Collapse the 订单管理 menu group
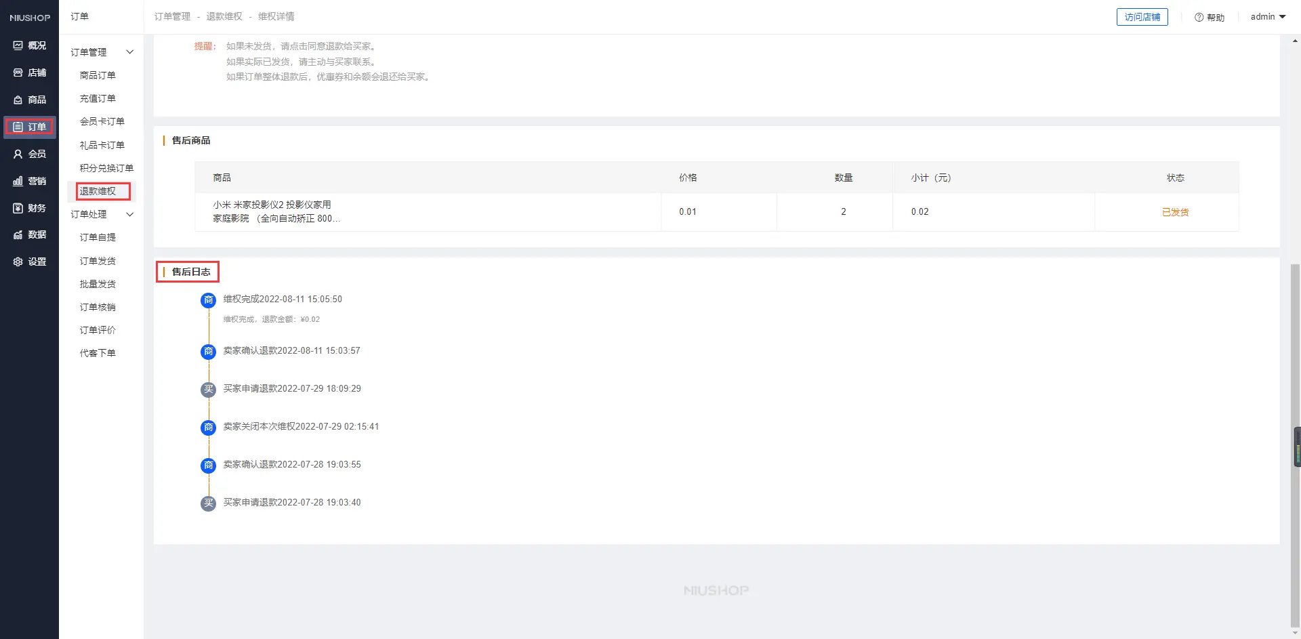 129,52
